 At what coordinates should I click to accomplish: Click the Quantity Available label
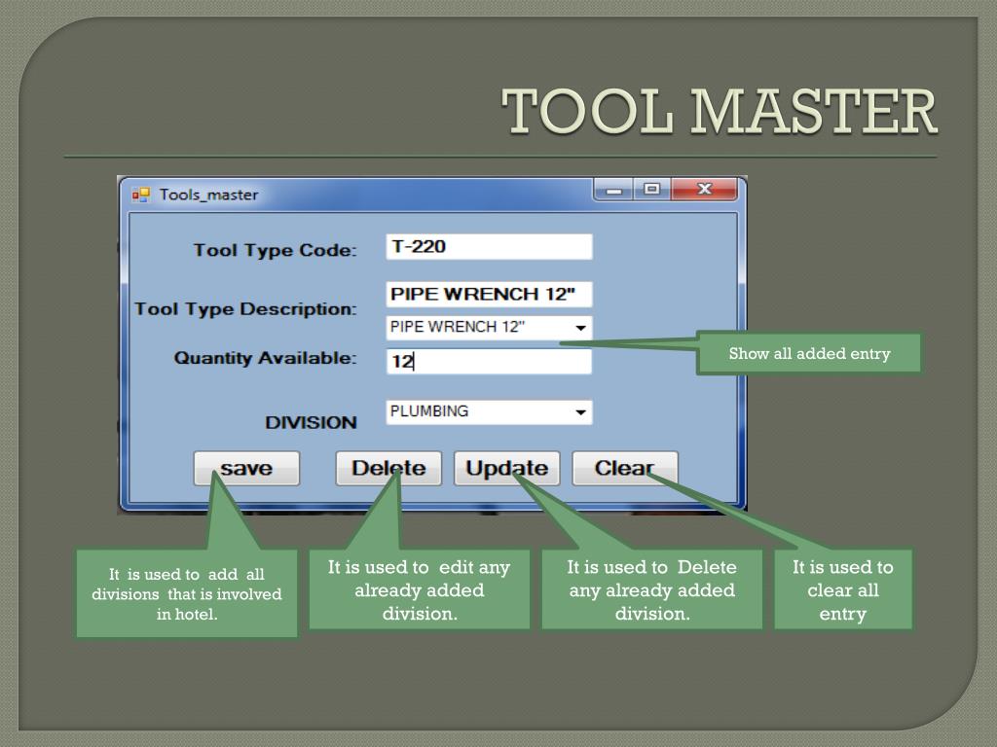[x=265, y=358]
